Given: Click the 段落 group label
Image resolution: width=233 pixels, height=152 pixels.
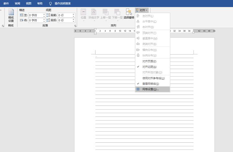Looking at the screenshot, I should coord(45,25).
